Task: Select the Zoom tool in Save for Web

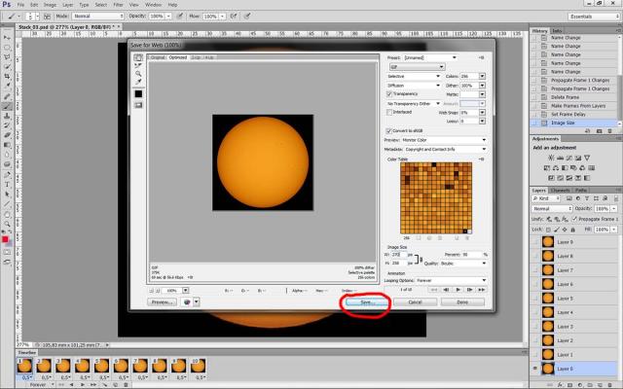Action: click(x=139, y=73)
